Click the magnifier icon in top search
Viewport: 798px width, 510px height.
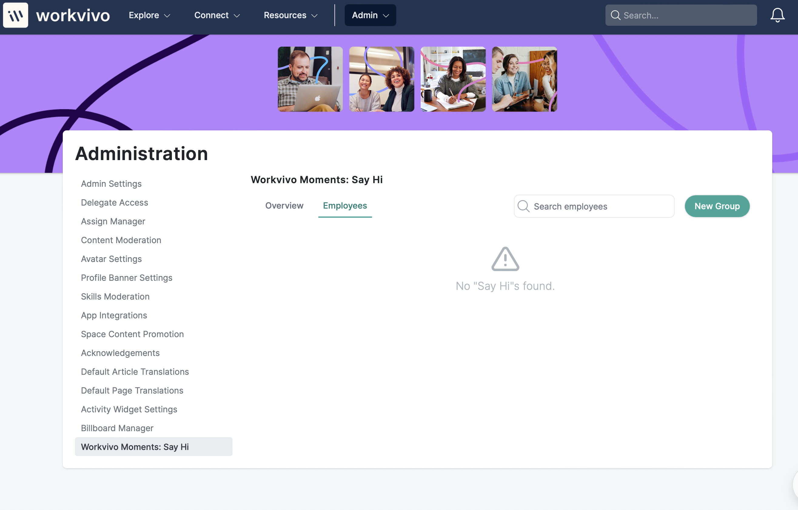pos(615,15)
